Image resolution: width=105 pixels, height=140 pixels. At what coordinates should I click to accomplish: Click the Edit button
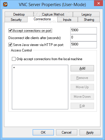[x=82, y=106]
